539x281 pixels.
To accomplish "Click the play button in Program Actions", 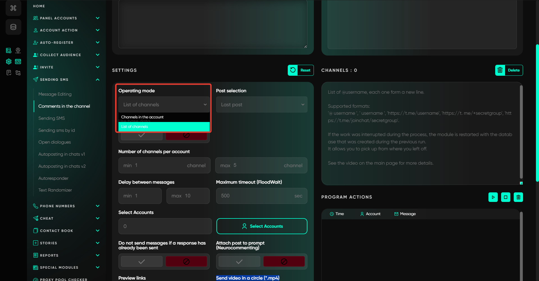I will coord(493,197).
